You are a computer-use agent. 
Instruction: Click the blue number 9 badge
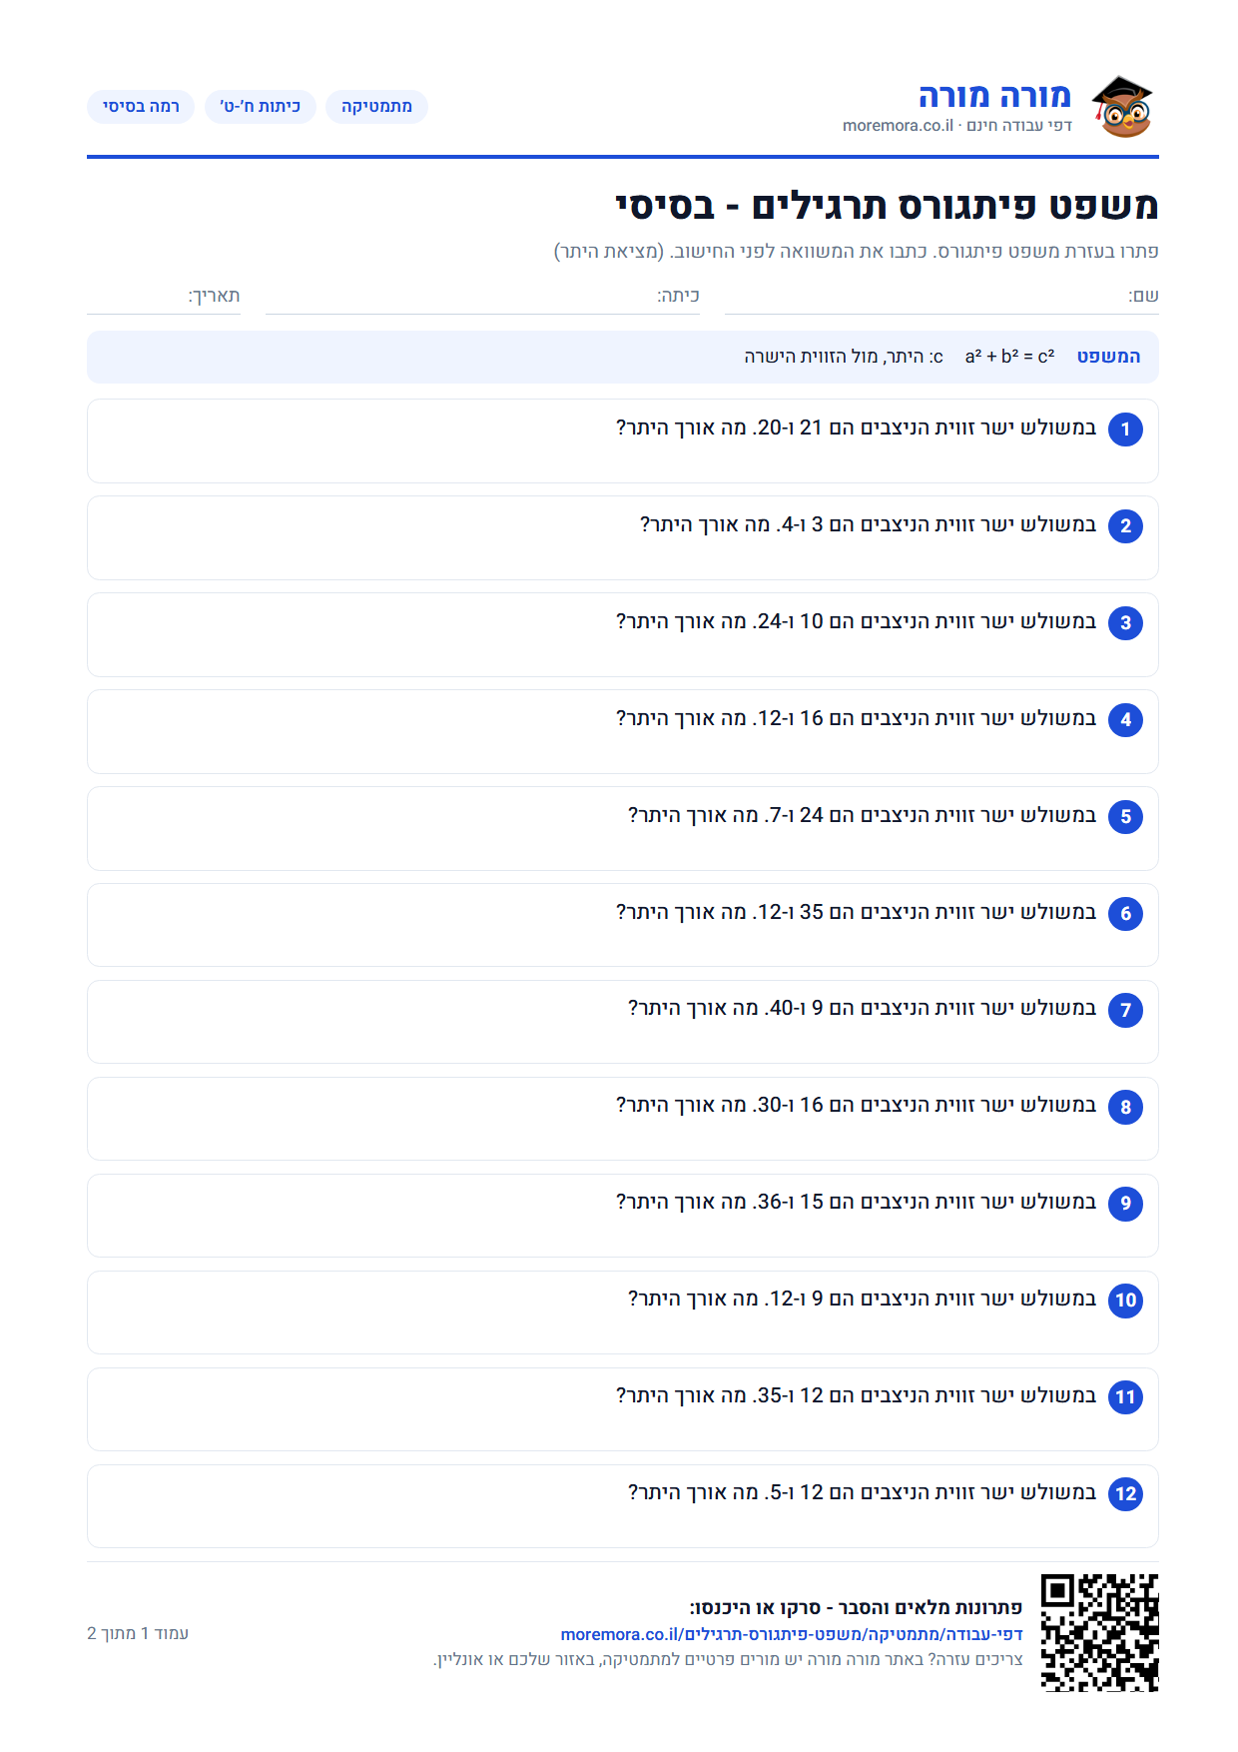coord(1125,1204)
